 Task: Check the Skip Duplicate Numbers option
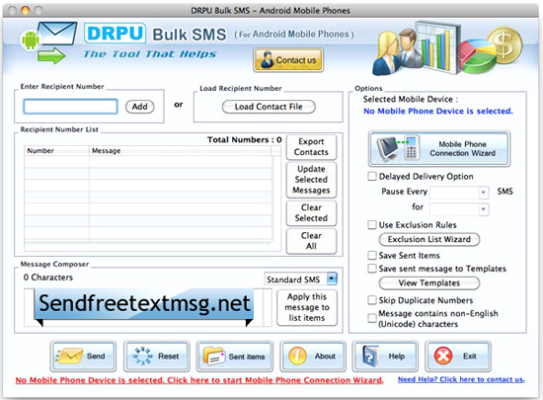(372, 300)
